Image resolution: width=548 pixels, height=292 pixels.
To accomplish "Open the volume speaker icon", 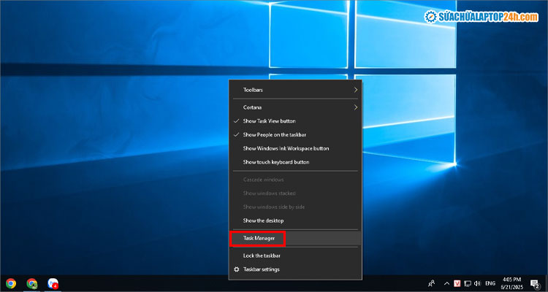I will 477,283.
